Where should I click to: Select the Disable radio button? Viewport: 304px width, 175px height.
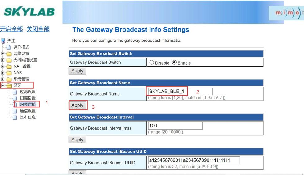[x=152, y=62]
